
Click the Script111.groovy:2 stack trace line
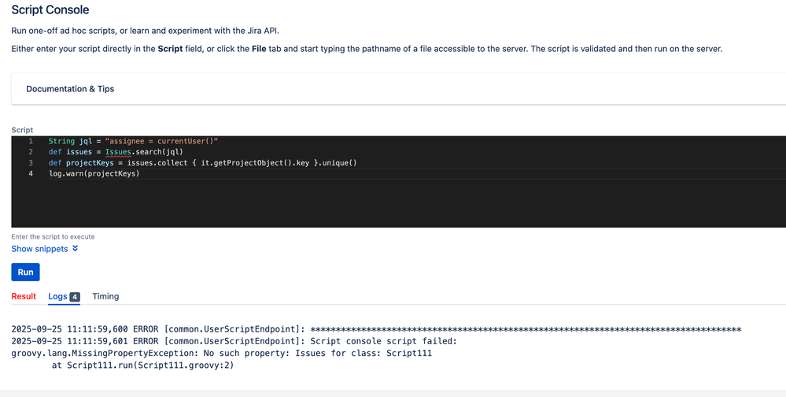(142, 365)
